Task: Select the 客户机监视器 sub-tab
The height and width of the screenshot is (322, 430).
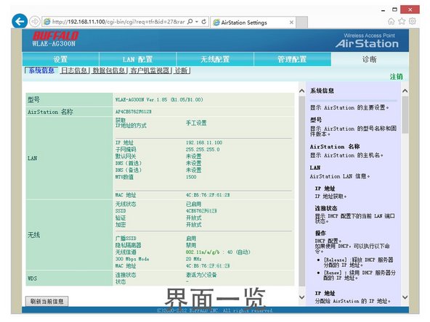Action: point(150,70)
